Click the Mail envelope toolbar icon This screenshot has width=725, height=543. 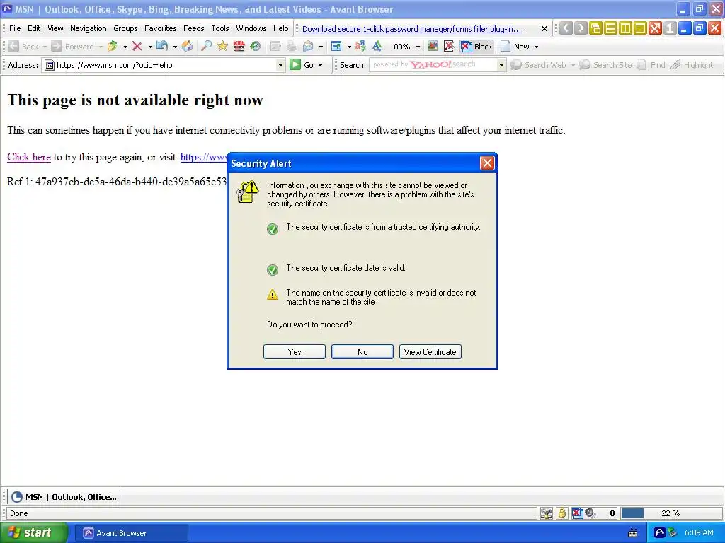308,46
